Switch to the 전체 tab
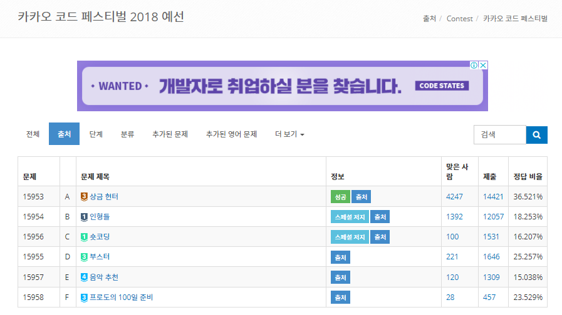The width and height of the screenshot is (562, 315). (33, 134)
